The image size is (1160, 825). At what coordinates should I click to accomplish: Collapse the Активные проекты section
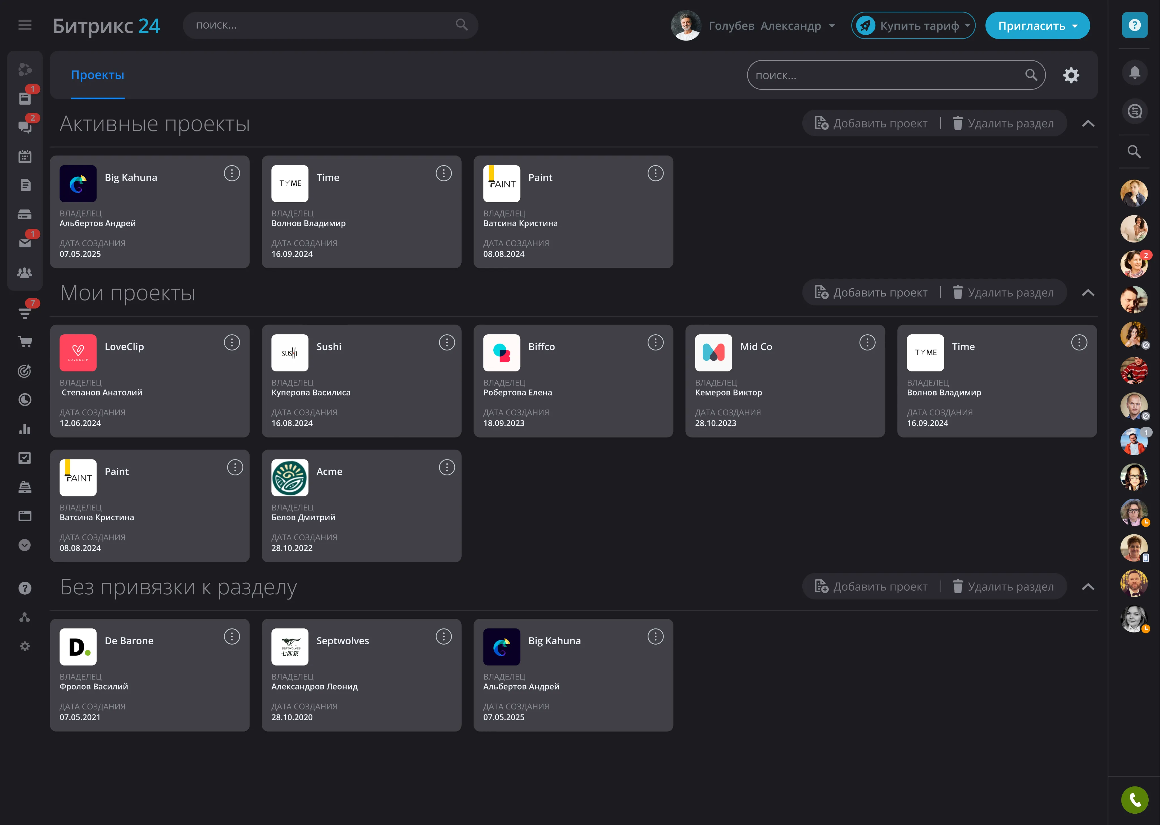(x=1087, y=123)
